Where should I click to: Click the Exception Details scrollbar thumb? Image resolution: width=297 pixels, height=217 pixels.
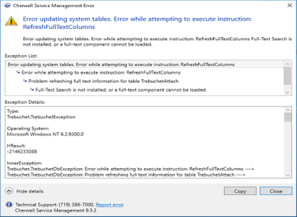(x=287, y=117)
